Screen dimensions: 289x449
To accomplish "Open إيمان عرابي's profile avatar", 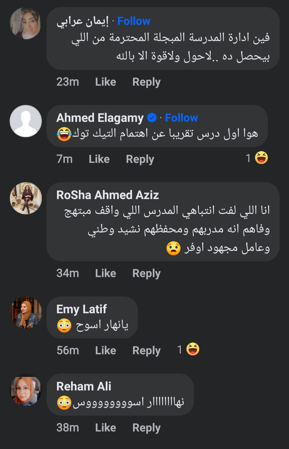I will click(x=25, y=24).
